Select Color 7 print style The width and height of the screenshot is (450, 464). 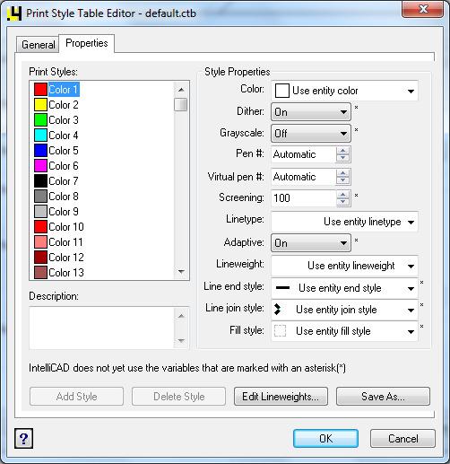tap(64, 181)
